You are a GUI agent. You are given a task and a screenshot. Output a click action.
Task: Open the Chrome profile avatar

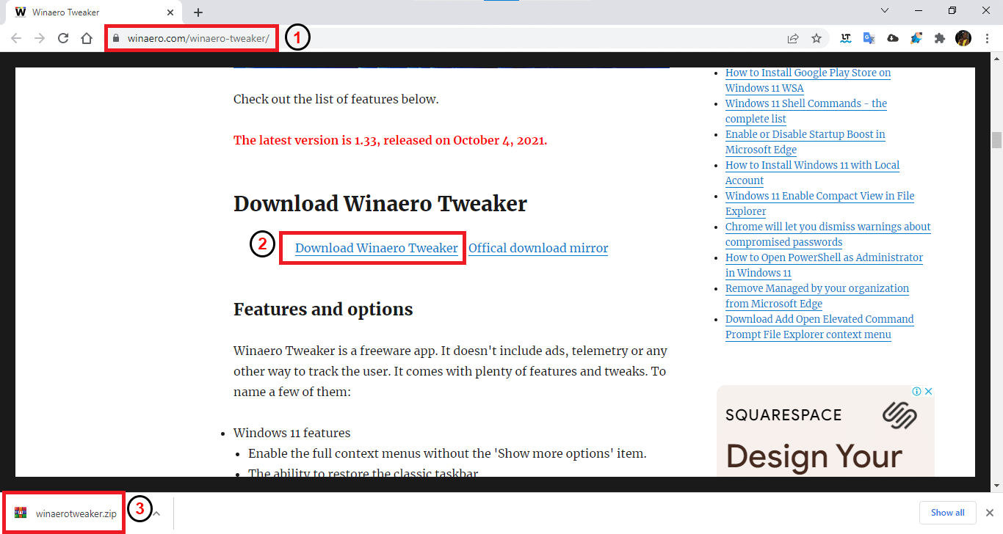pyautogui.click(x=963, y=38)
